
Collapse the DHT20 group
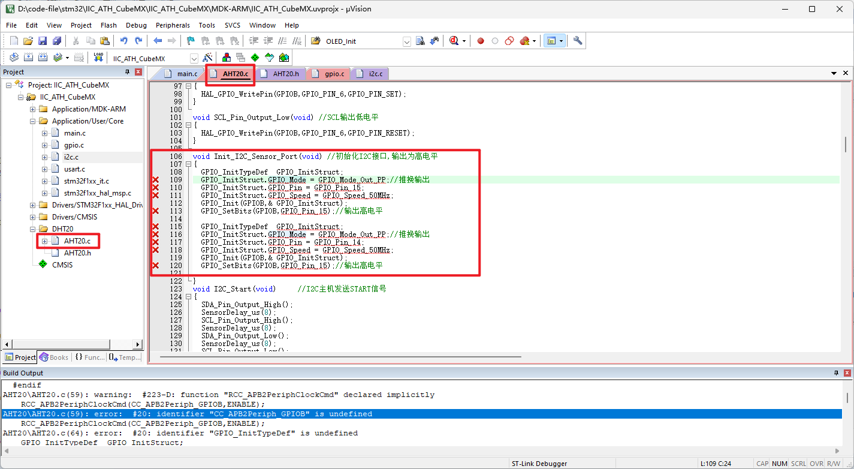click(33, 229)
